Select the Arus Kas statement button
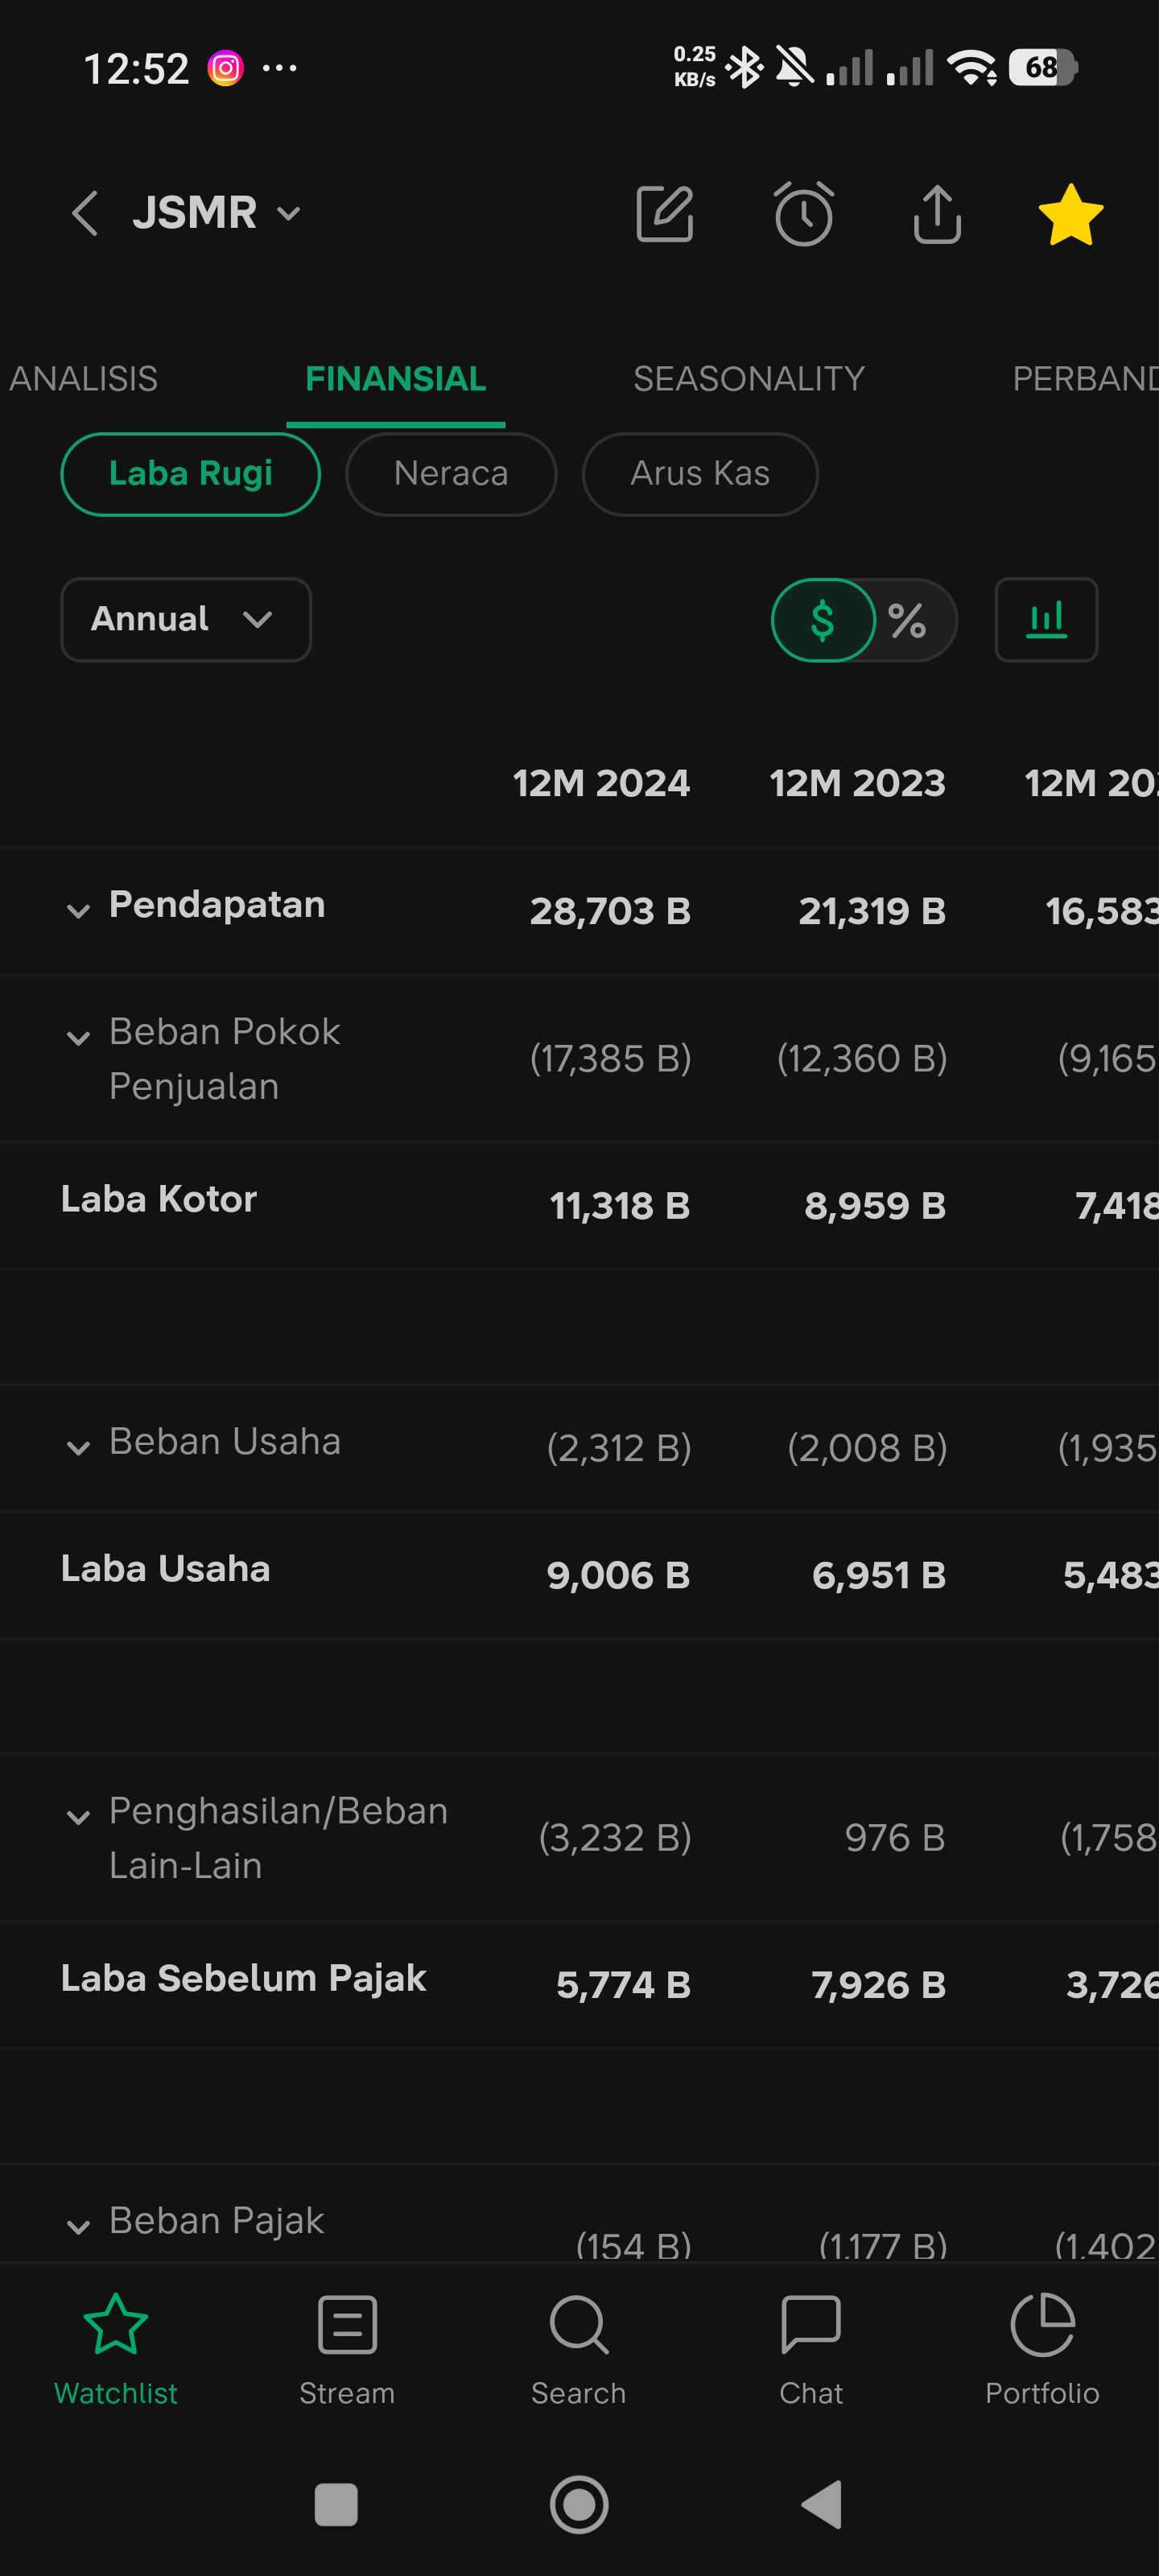1159x2576 pixels. tap(700, 474)
